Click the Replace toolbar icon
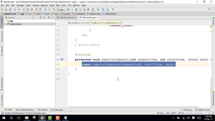Image resolution: width=215 pixels, height=121 pixels. (40, 9)
